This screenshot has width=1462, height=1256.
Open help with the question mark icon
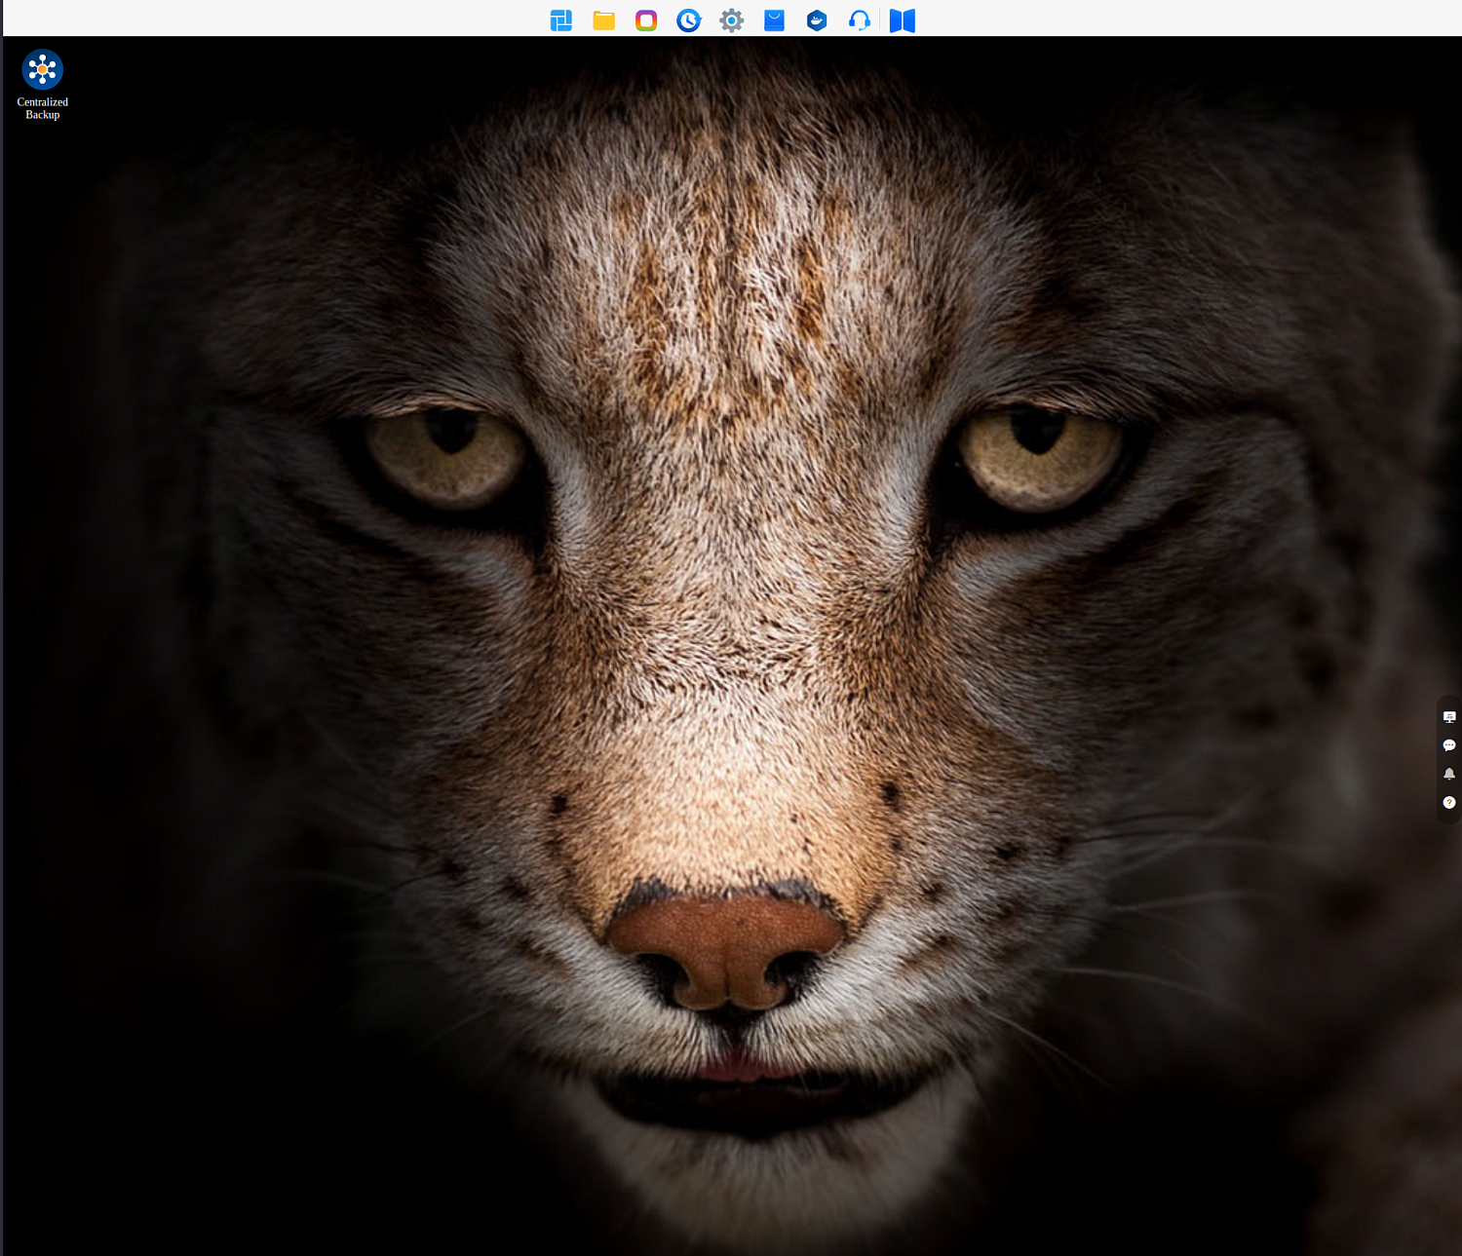pos(1449,803)
